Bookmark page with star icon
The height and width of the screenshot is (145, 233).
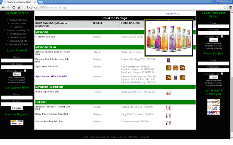tap(225, 7)
